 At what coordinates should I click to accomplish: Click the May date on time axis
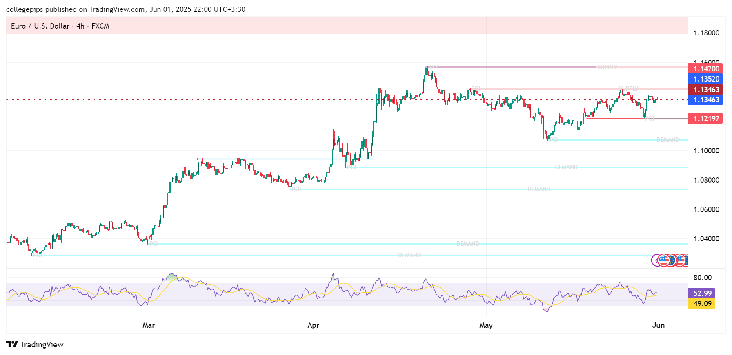(x=486, y=325)
